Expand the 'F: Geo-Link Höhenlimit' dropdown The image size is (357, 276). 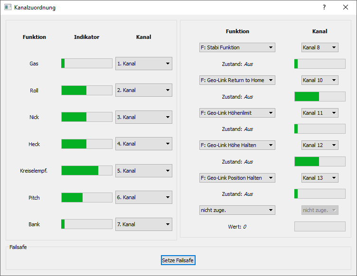pyautogui.click(x=237, y=113)
